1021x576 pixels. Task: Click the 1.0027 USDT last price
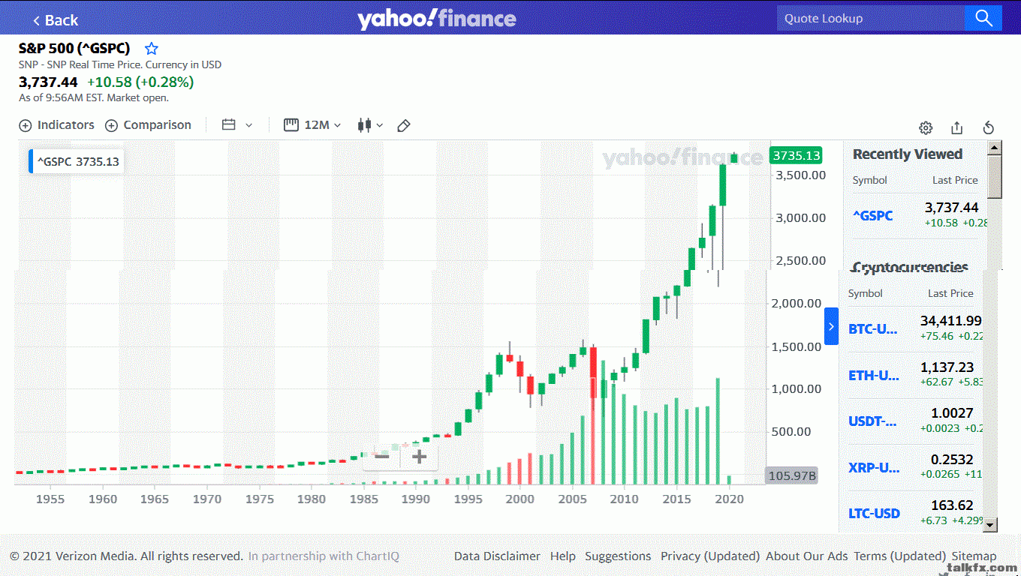[952, 413]
